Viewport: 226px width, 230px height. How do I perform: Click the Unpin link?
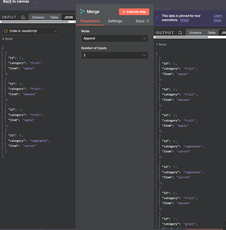pos(184,20)
